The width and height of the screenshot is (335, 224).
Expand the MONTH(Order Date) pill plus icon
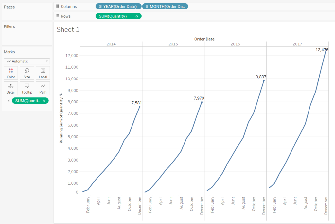(x=147, y=6)
